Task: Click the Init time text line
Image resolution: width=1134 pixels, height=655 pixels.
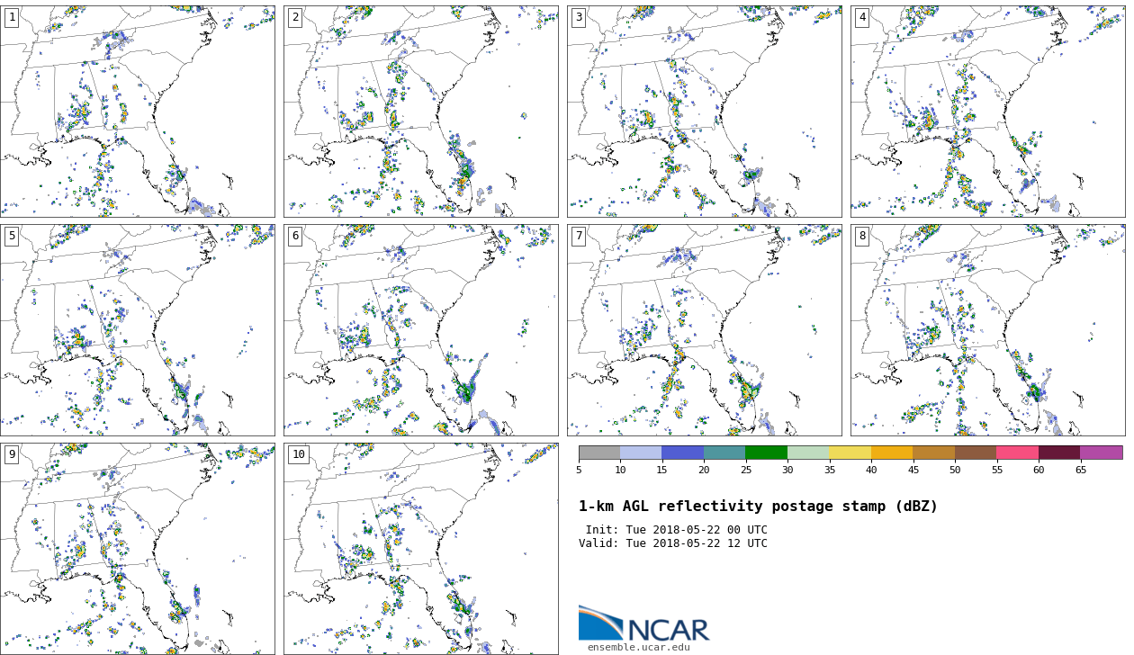Action: pos(676,530)
